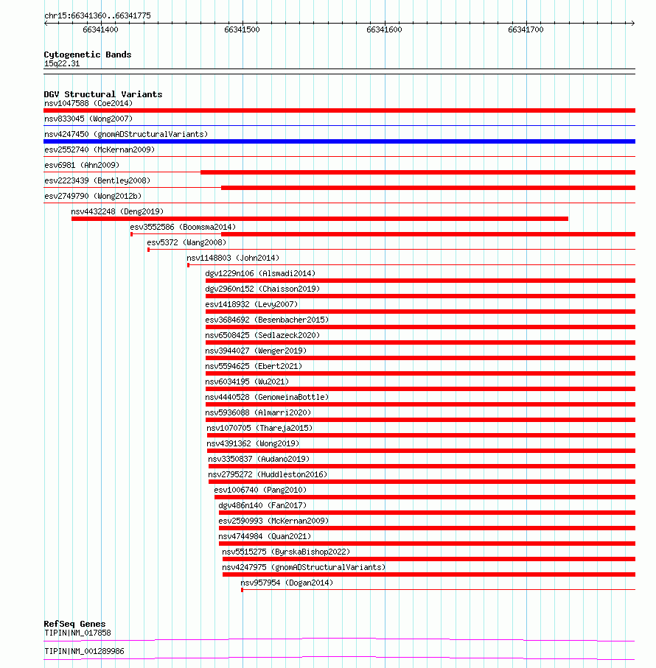The image size is (656, 668).
Task: Open the esv2223439 (Bentley2008) entry
Action: (97, 180)
